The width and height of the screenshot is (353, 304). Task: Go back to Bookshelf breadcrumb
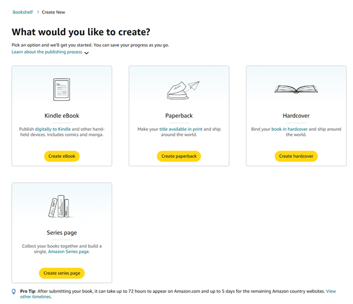(23, 12)
